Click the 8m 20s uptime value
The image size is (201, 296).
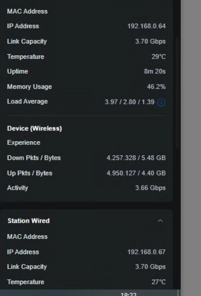pos(155,71)
